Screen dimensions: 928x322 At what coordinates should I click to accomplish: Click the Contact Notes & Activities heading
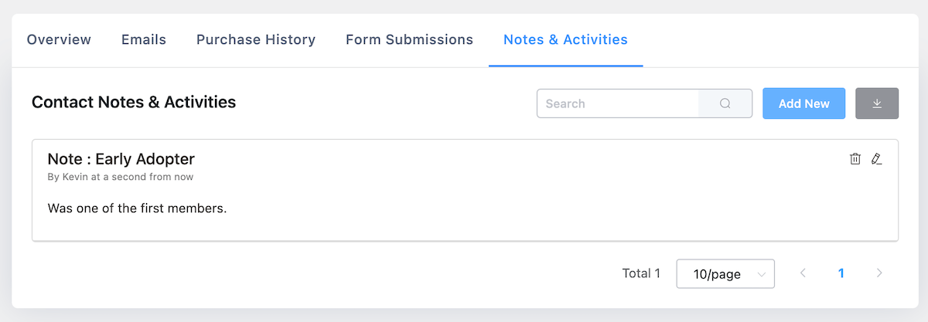(x=134, y=102)
